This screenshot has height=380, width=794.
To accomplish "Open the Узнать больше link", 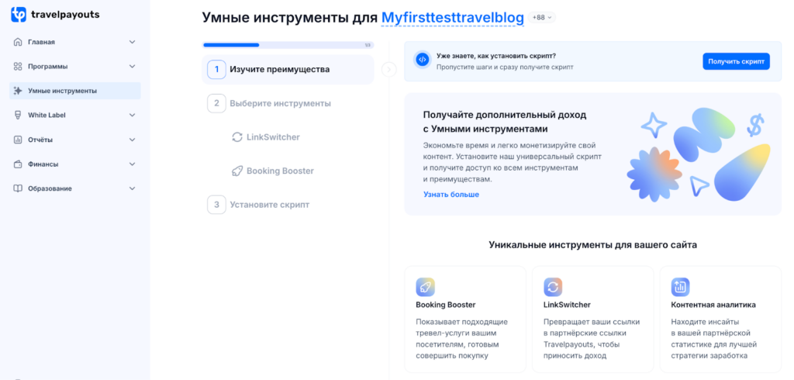I will coord(451,195).
